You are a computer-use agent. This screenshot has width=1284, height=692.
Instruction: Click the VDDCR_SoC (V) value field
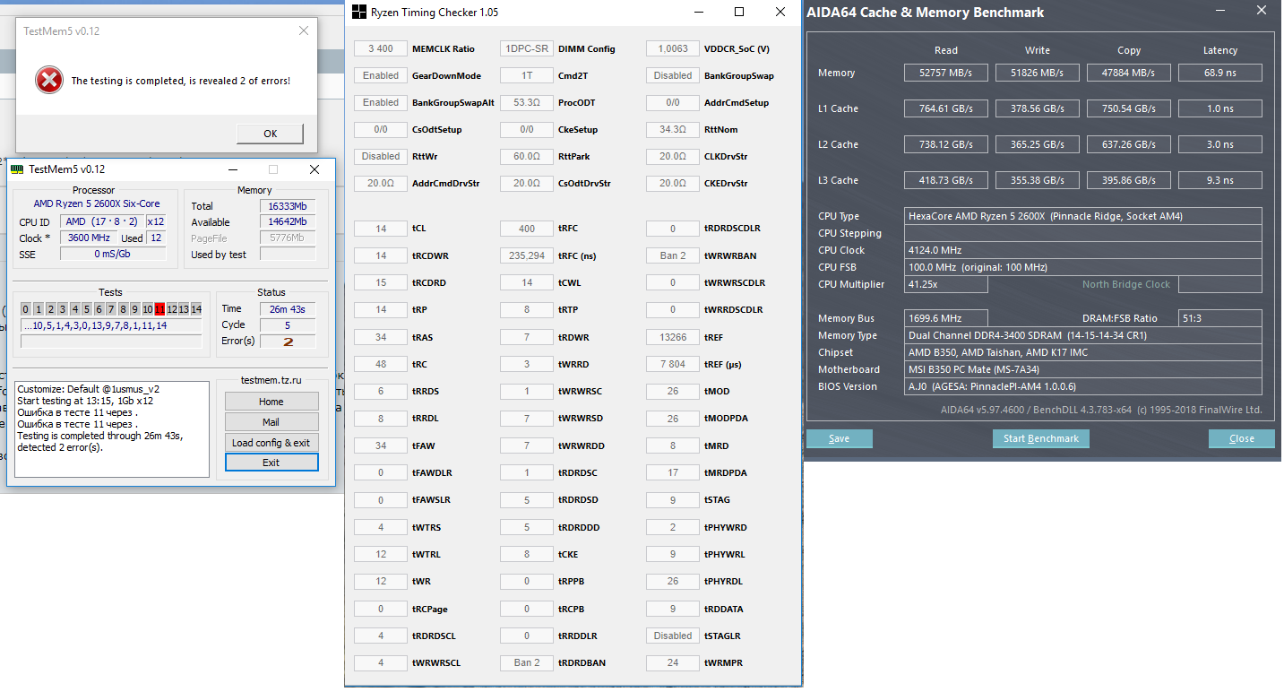[x=673, y=48]
